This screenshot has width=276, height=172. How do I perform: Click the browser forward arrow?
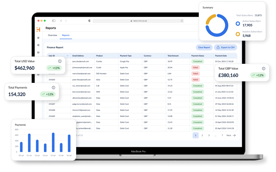(66, 21)
